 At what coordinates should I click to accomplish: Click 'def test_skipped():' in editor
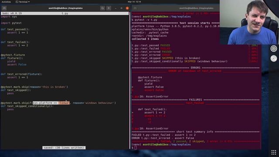[x=16, y=90]
